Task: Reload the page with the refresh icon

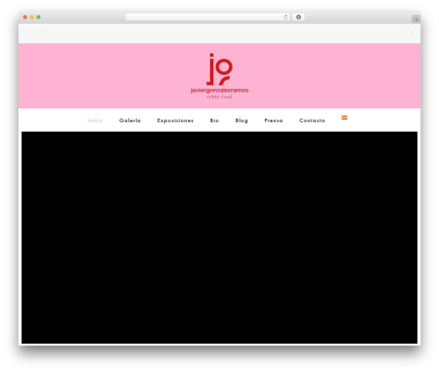Action: 285,18
